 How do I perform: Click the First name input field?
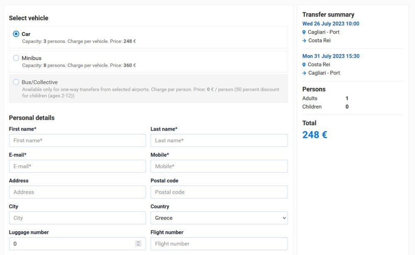pos(77,141)
